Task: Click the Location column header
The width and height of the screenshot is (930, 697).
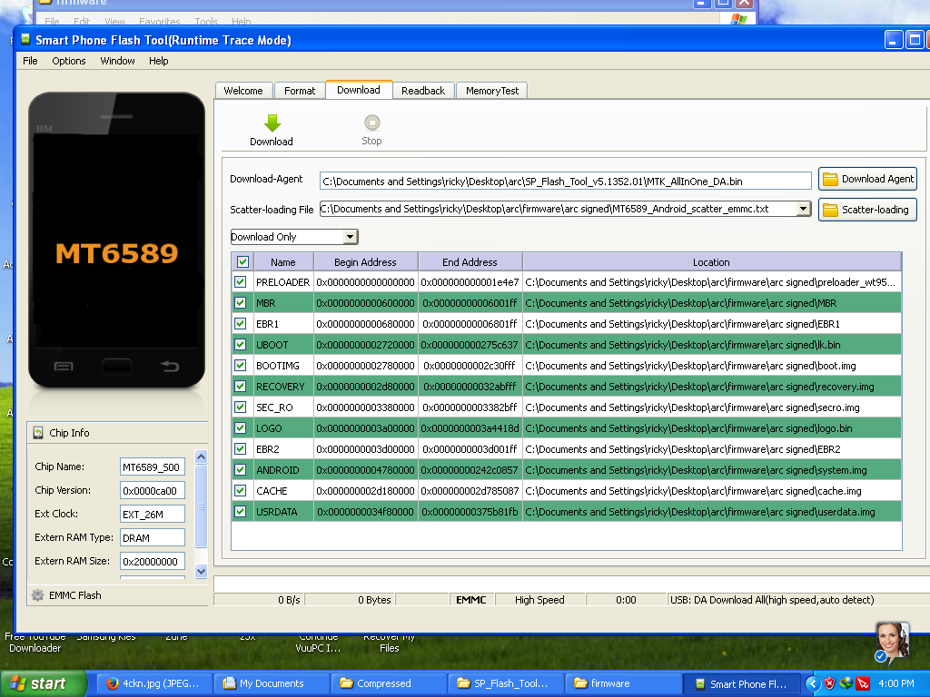Action: (712, 262)
